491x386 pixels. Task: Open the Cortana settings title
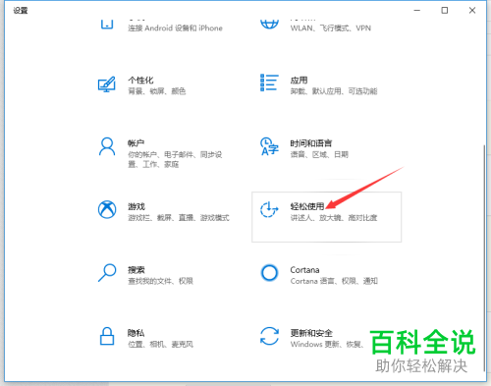pos(304,270)
